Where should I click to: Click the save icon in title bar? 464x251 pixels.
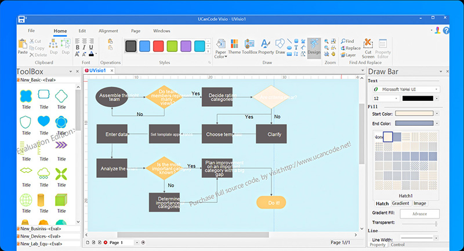coord(21,20)
